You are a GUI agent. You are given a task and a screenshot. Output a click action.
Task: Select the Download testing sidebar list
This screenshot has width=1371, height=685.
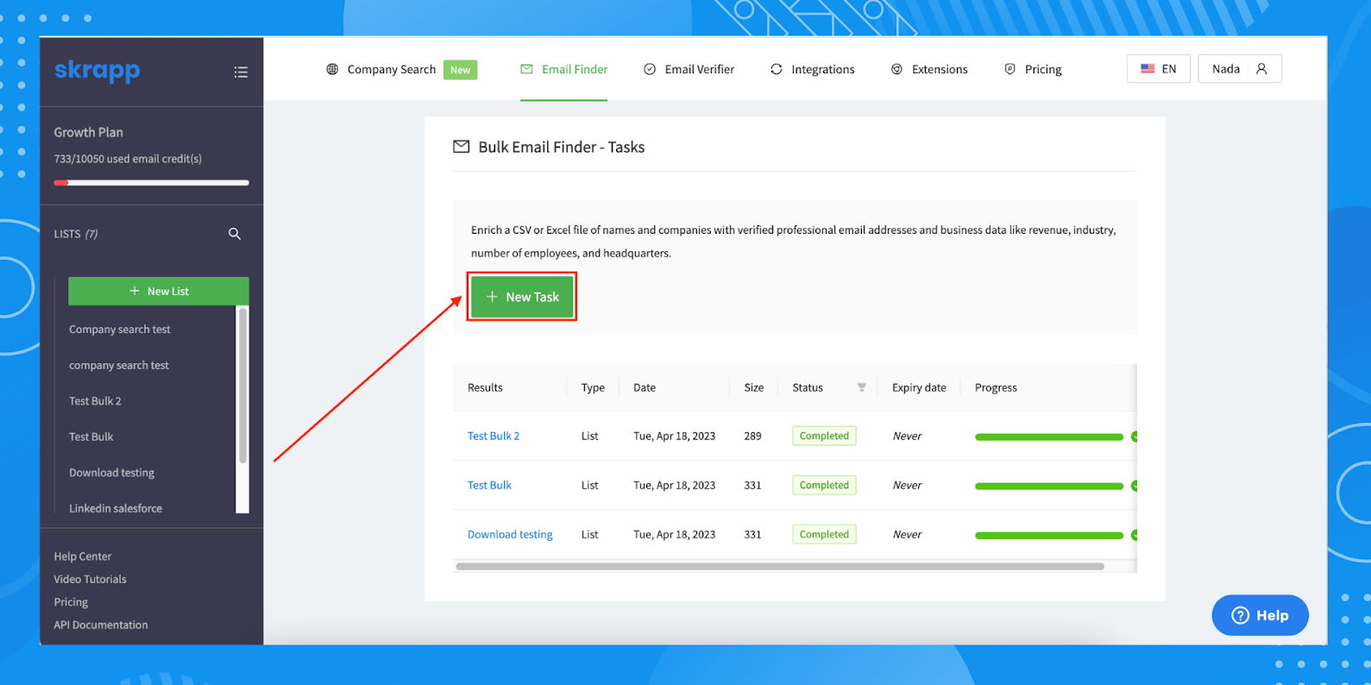[x=112, y=473]
